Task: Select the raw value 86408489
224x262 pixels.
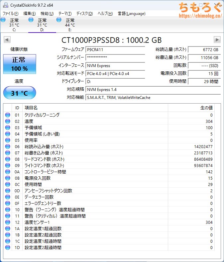Action: coord(203,159)
